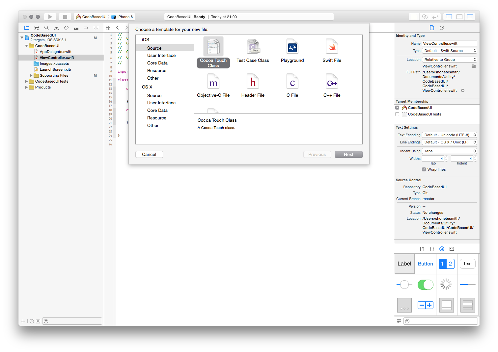
Task: Open the file Type dropdown
Action: (x=450, y=51)
